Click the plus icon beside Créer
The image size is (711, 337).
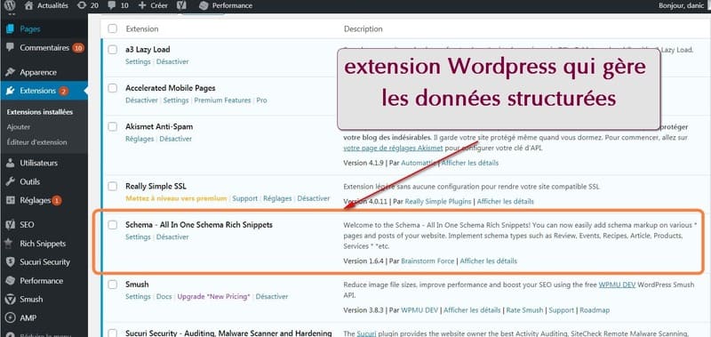142,6
